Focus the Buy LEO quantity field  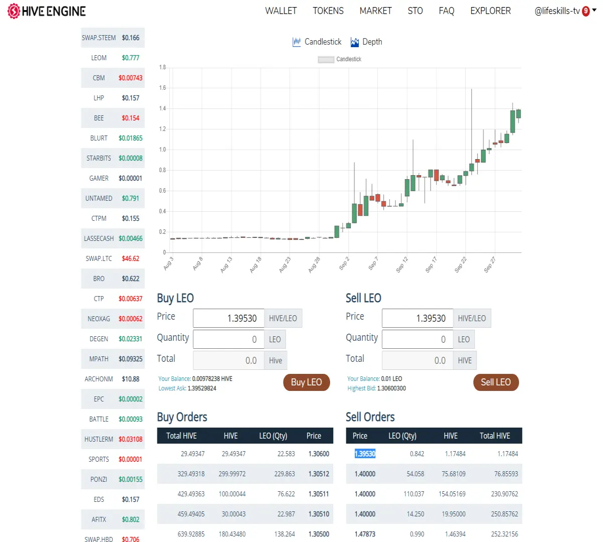point(229,339)
